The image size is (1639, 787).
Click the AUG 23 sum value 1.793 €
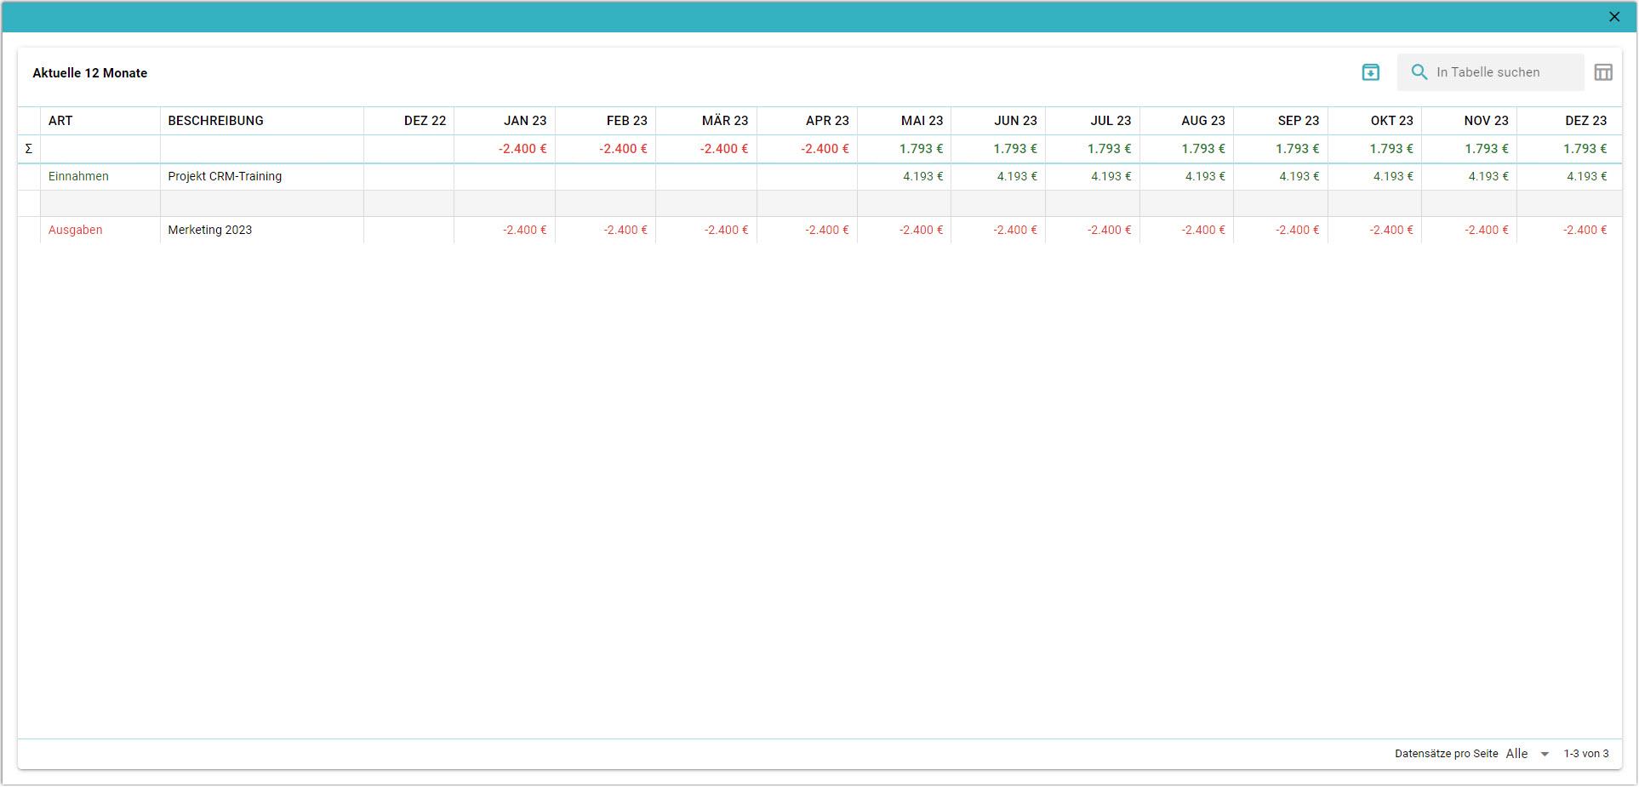pyautogui.click(x=1203, y=149)
